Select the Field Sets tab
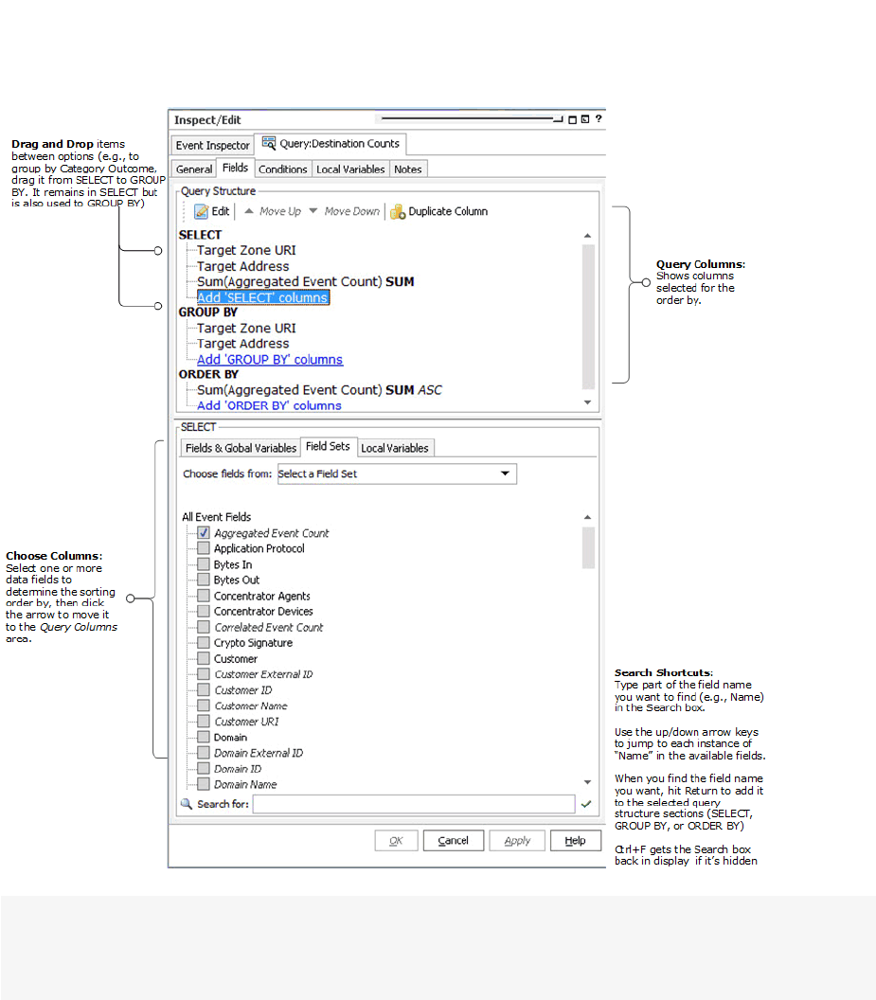 tap(328, 446)
